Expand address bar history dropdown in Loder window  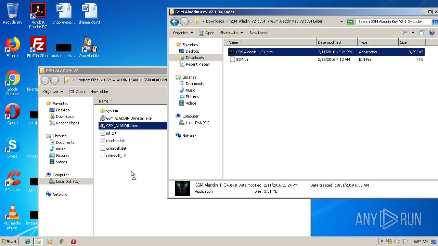click(x=342, y=21)
